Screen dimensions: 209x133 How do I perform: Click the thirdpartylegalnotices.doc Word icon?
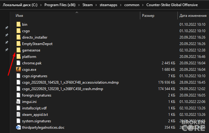pos(18,127)
